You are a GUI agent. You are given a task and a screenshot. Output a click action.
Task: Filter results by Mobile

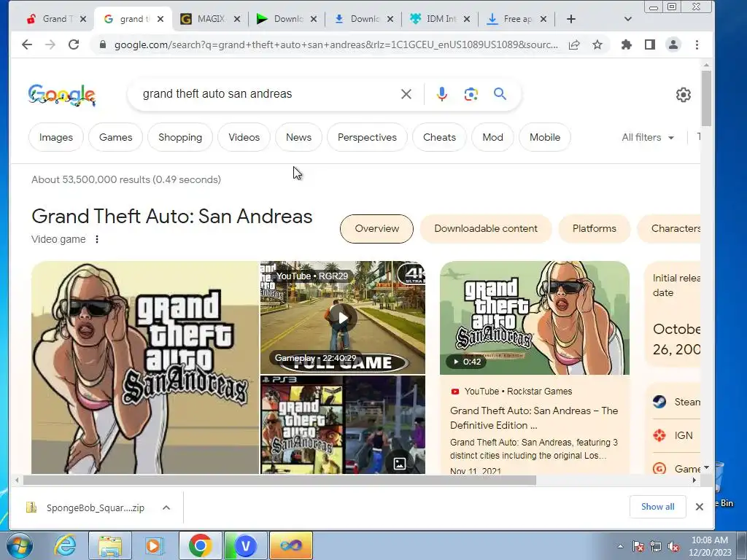point(544,137)
